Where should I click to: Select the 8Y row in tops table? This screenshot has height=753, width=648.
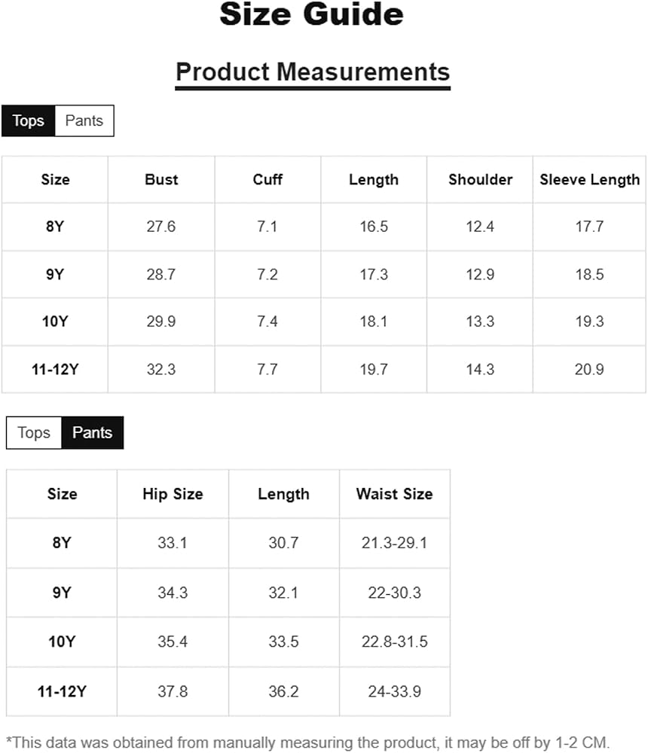323,227
